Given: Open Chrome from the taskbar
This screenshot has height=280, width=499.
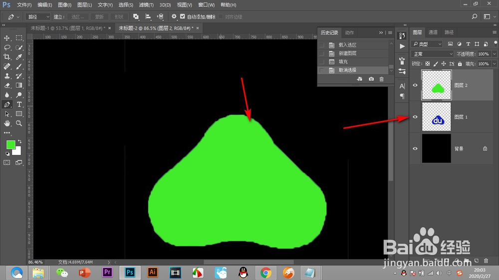Looking at the screenshot, I should (x=266, y=273).
